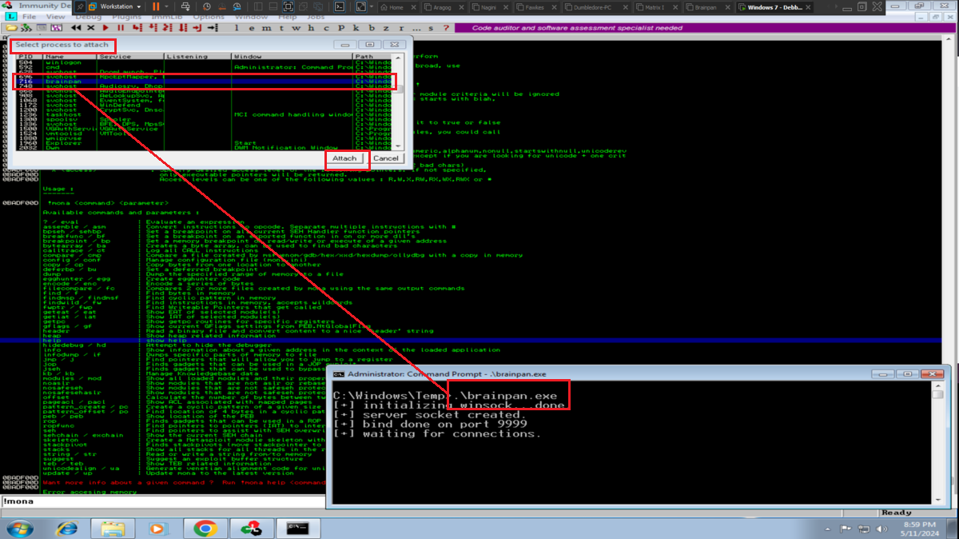959x539 pixels.
Task: Open the Windows Start menu
Action: click(19, 528)
